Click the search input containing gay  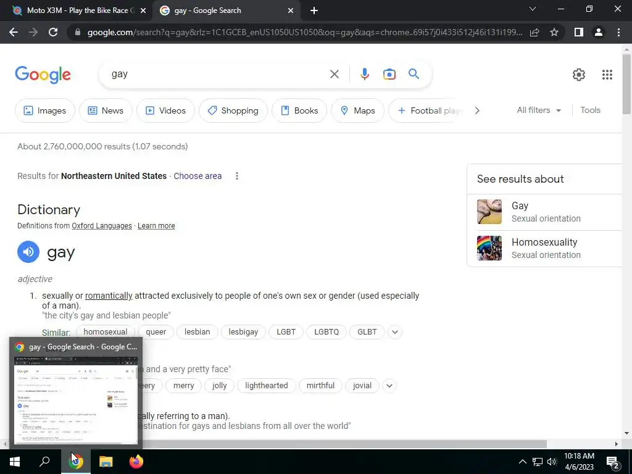pyautogui.click(x=218, y=74)
